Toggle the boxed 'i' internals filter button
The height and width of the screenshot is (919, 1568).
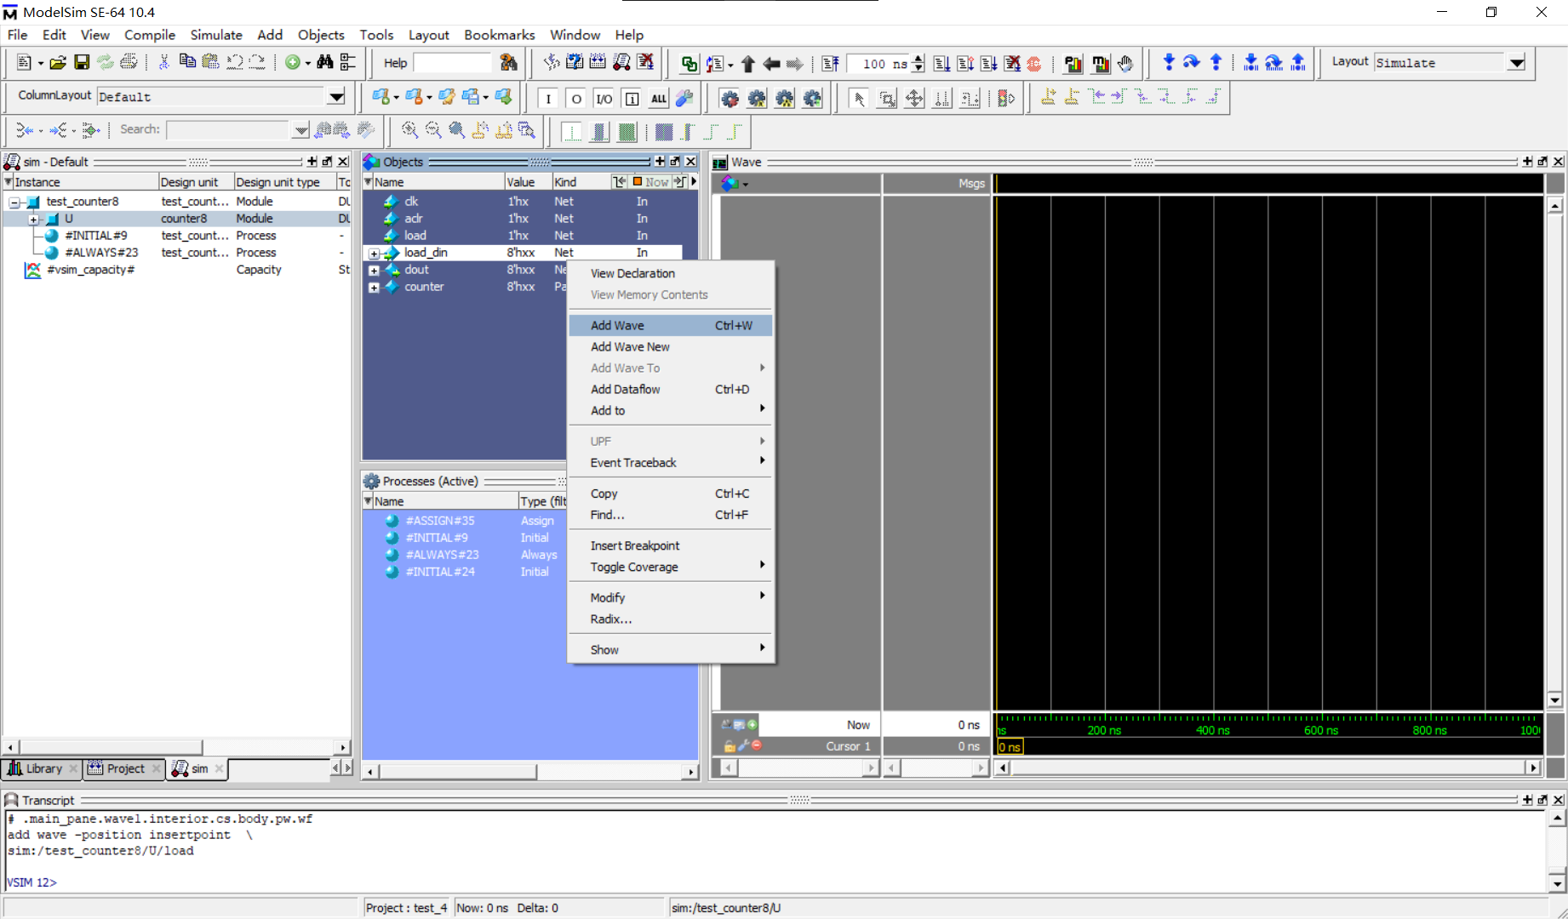point(632,99)
